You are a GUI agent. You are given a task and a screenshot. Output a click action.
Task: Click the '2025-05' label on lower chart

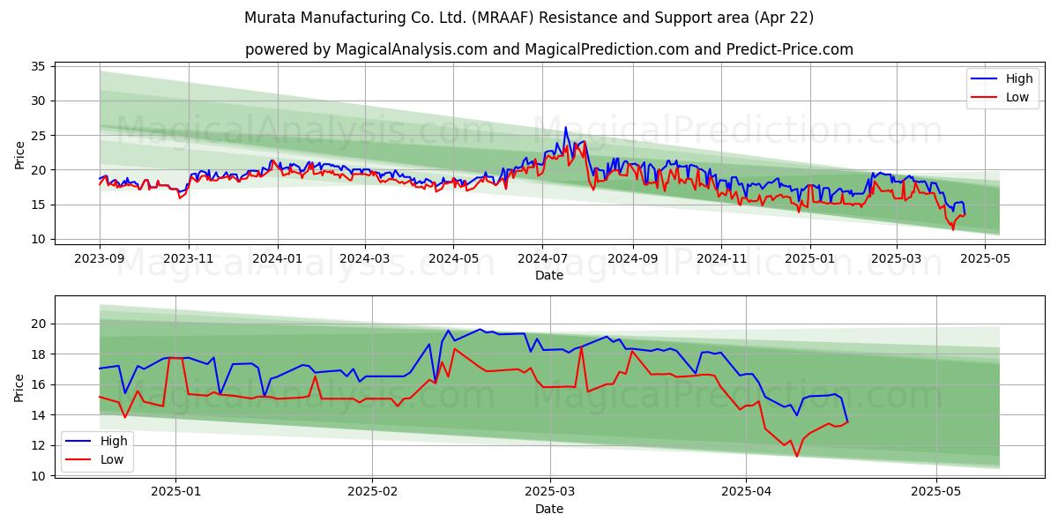tap(936, 492)
